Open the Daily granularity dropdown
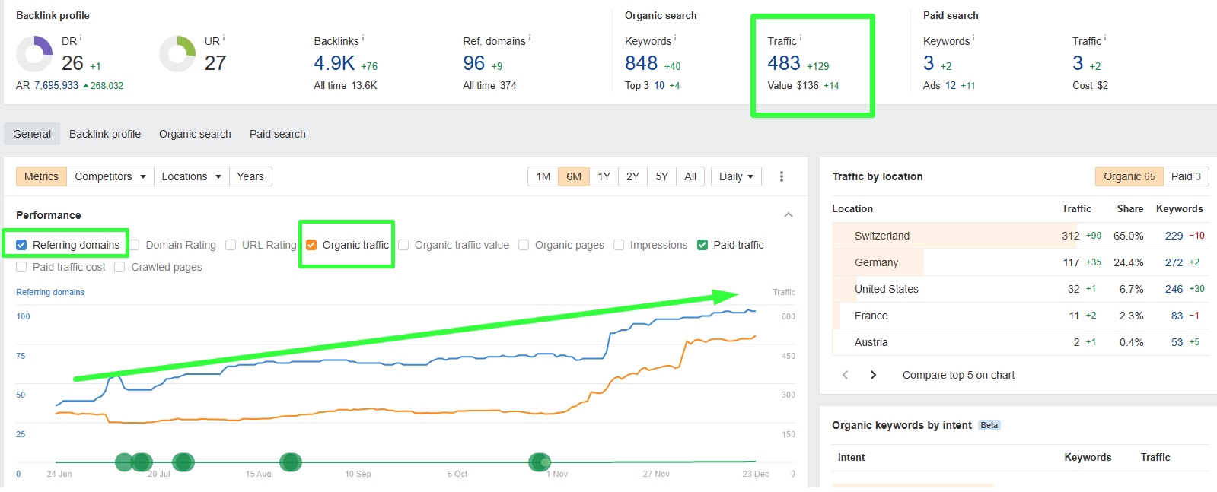This screenshot has width=1217, height=492. [736, 176]
